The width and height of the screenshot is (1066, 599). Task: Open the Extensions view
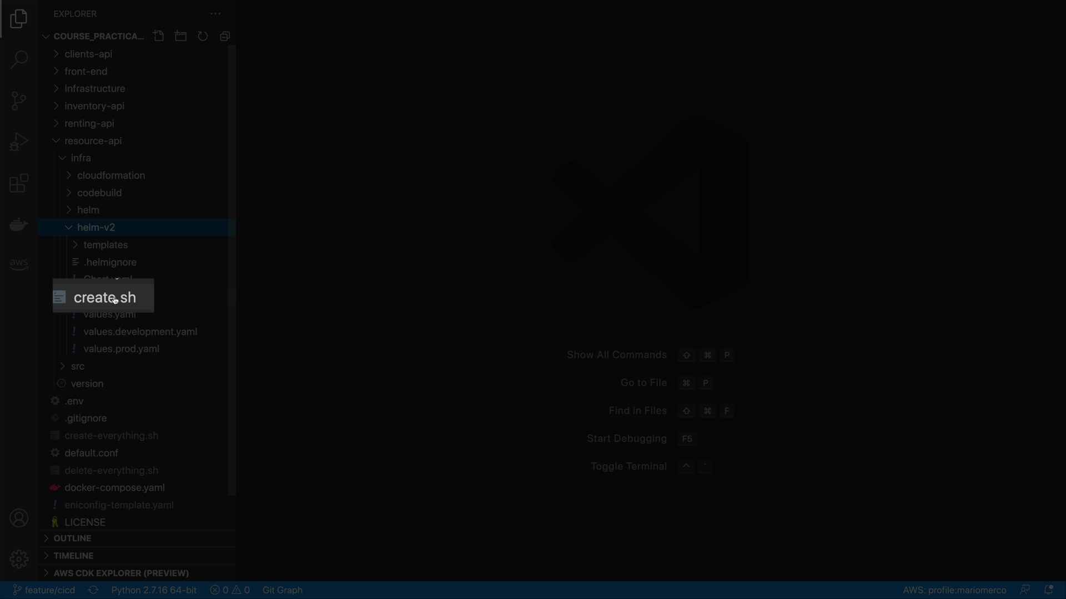[19, 183]
